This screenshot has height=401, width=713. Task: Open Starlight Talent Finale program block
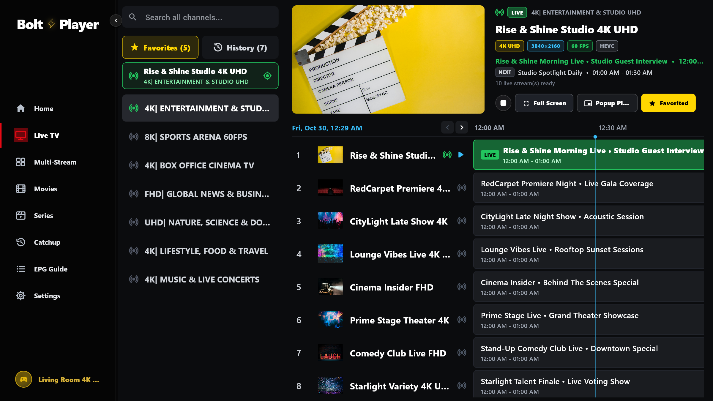[589, 384]
